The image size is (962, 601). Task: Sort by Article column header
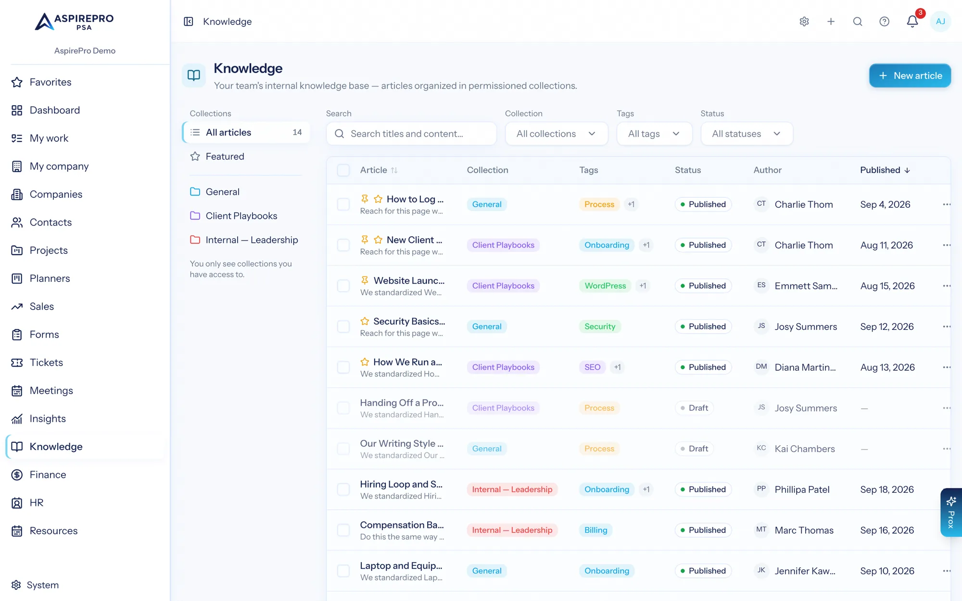pyautogui.click(x=379, y=170)
